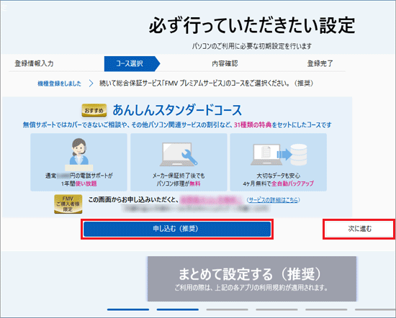Screen dimensions: 396x318
Task: Click the パソコンのご利用に必要な初期設定を行います subtitle
Action: pyautogui.click(x=252, y=46)
